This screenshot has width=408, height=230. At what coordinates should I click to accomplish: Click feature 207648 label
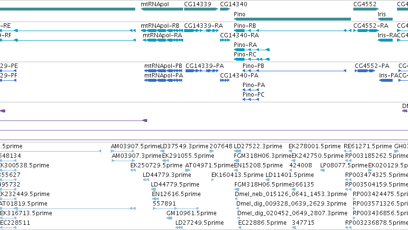coord(221,146)
